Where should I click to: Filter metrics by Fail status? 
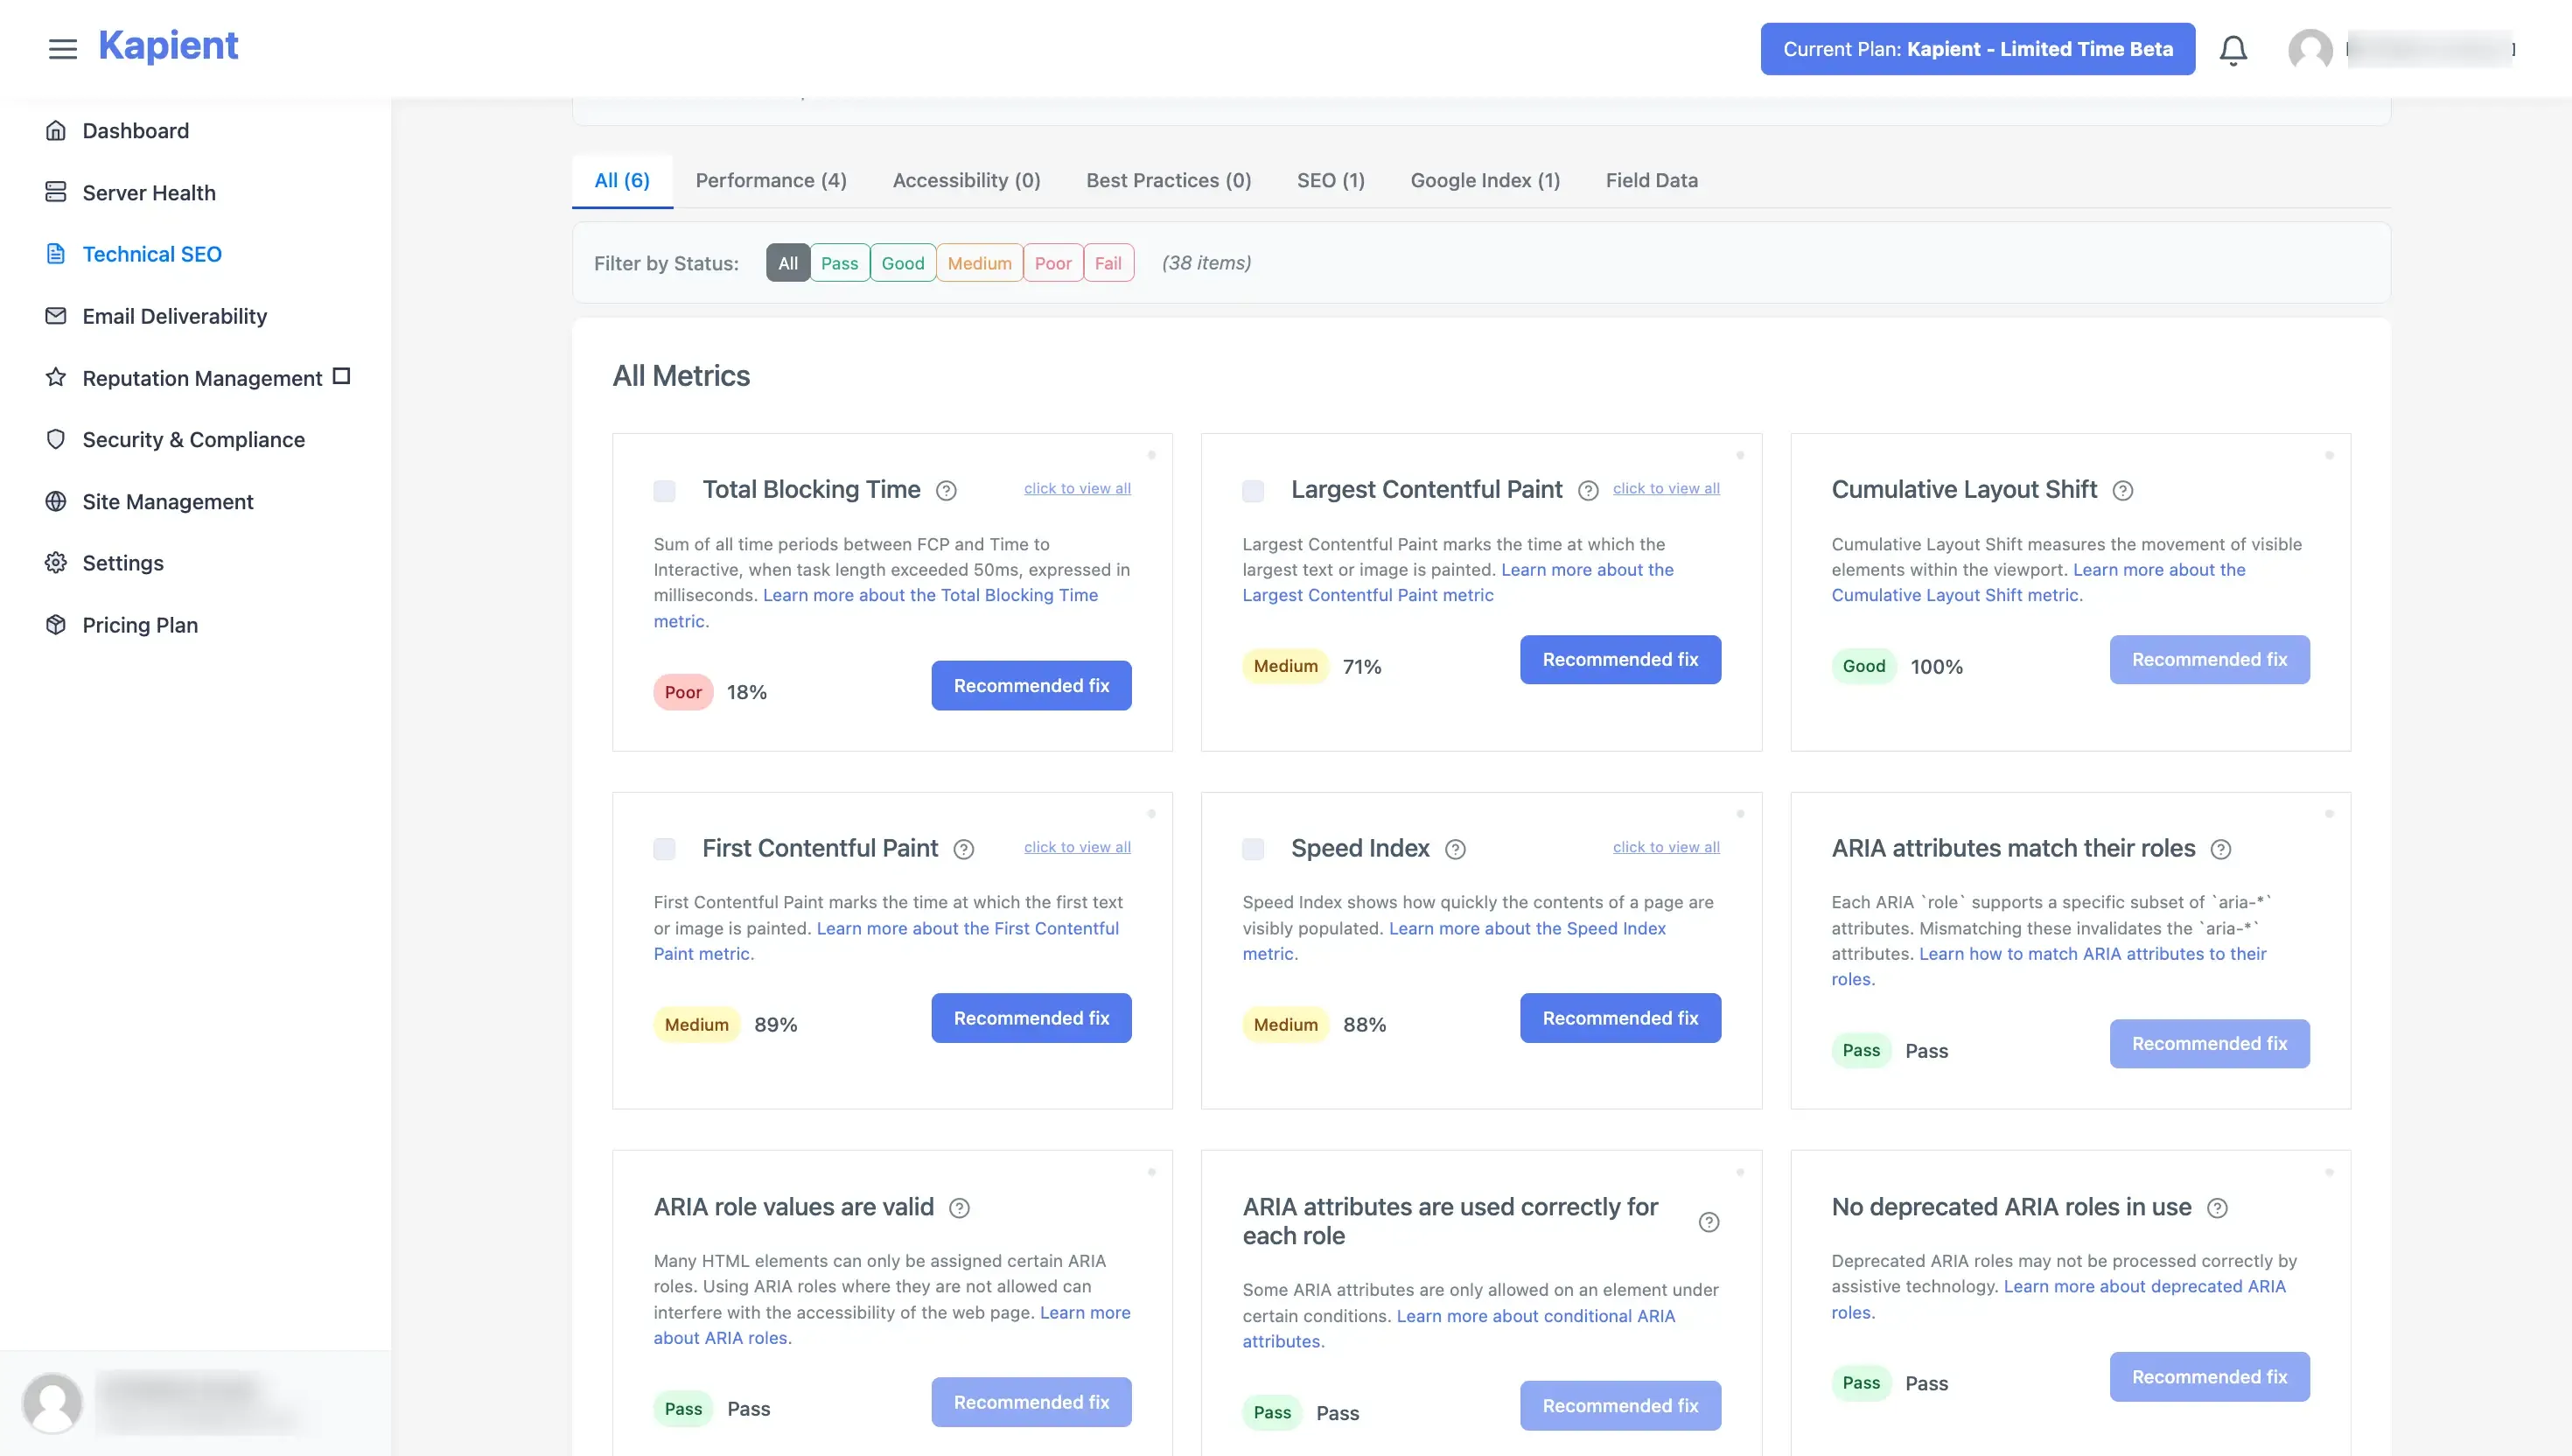(x=1108, y=263)
